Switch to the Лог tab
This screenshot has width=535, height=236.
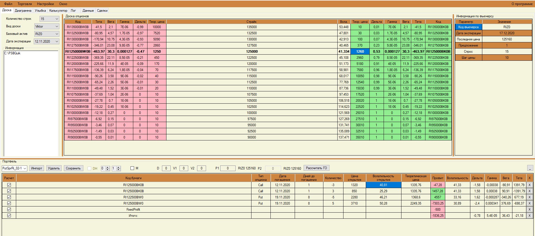73,11
